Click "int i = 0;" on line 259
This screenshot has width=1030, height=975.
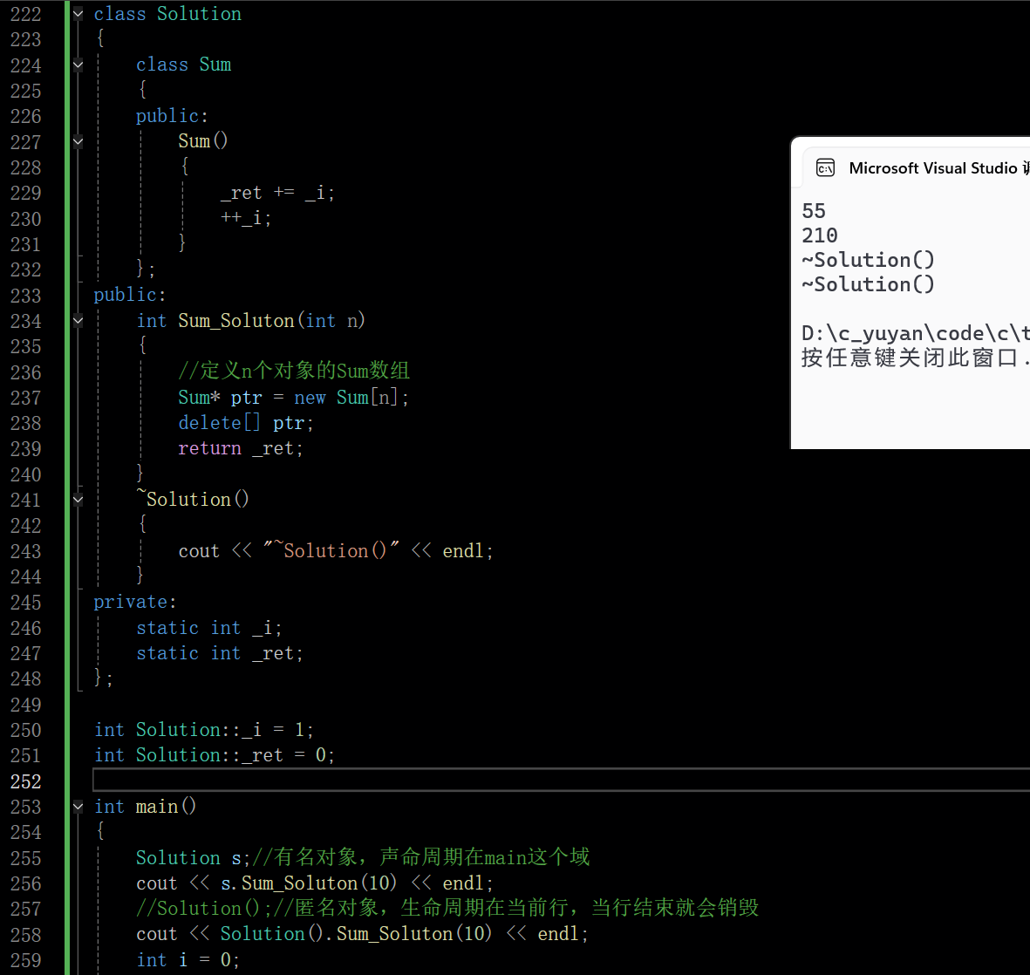(188, 959)
